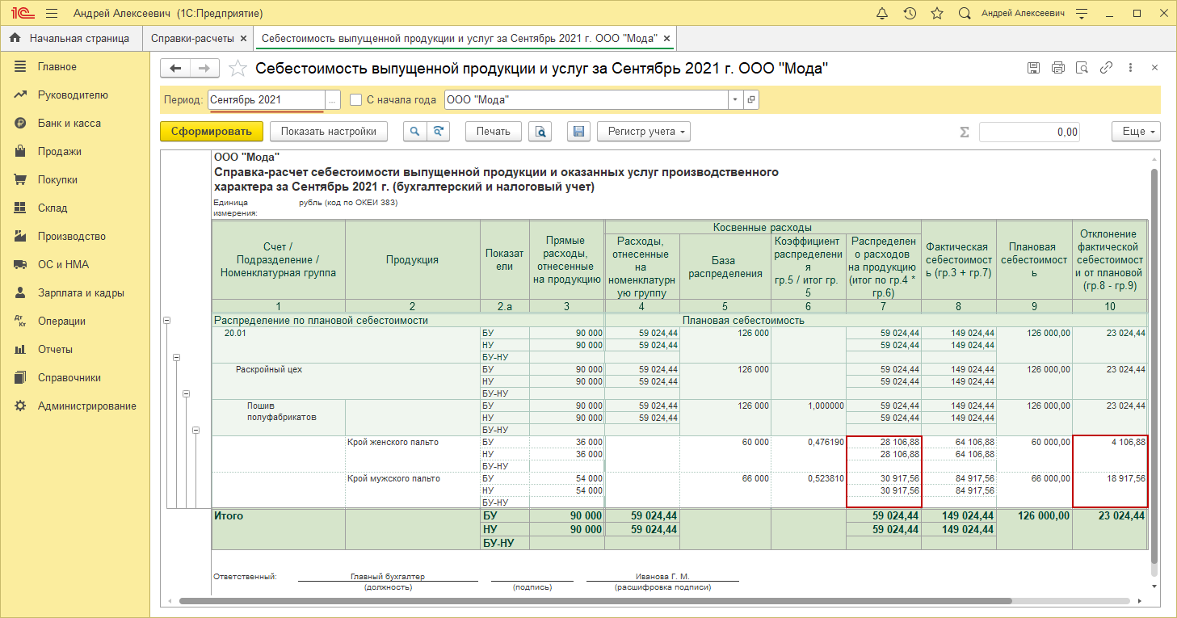Click the vertical scrollbar of report
Image resolution: width=1177 pixels, height=618 pixels.
coord(1154,365)
